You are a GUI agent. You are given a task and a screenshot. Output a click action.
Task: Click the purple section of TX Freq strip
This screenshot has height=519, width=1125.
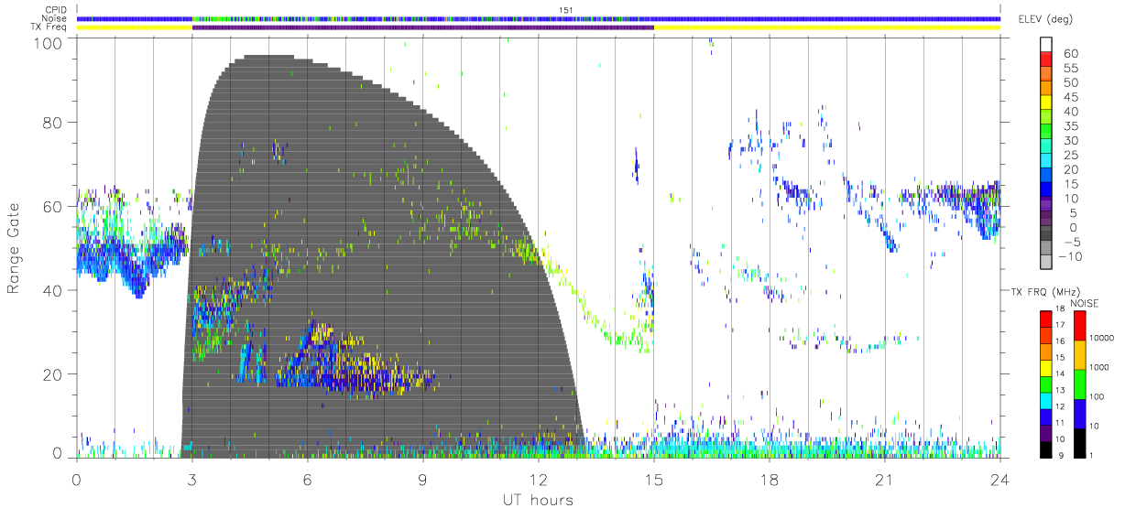[x=422, y=27]
